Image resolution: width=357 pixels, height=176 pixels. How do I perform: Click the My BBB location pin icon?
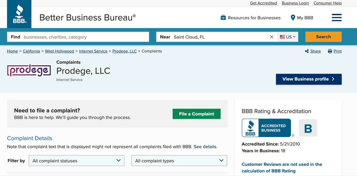293,18
